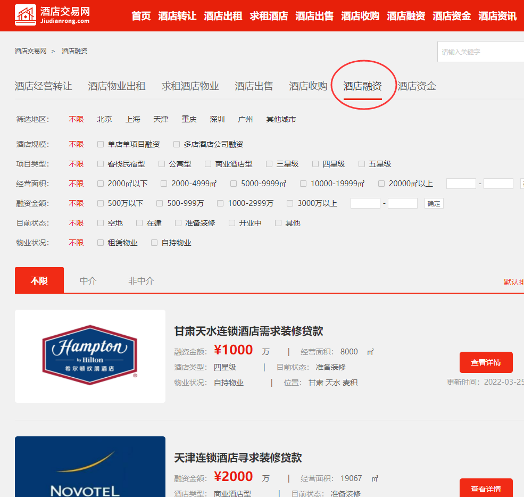Filter region by 重庆
The height and width of the screenshot is (497, 524).
189,119
